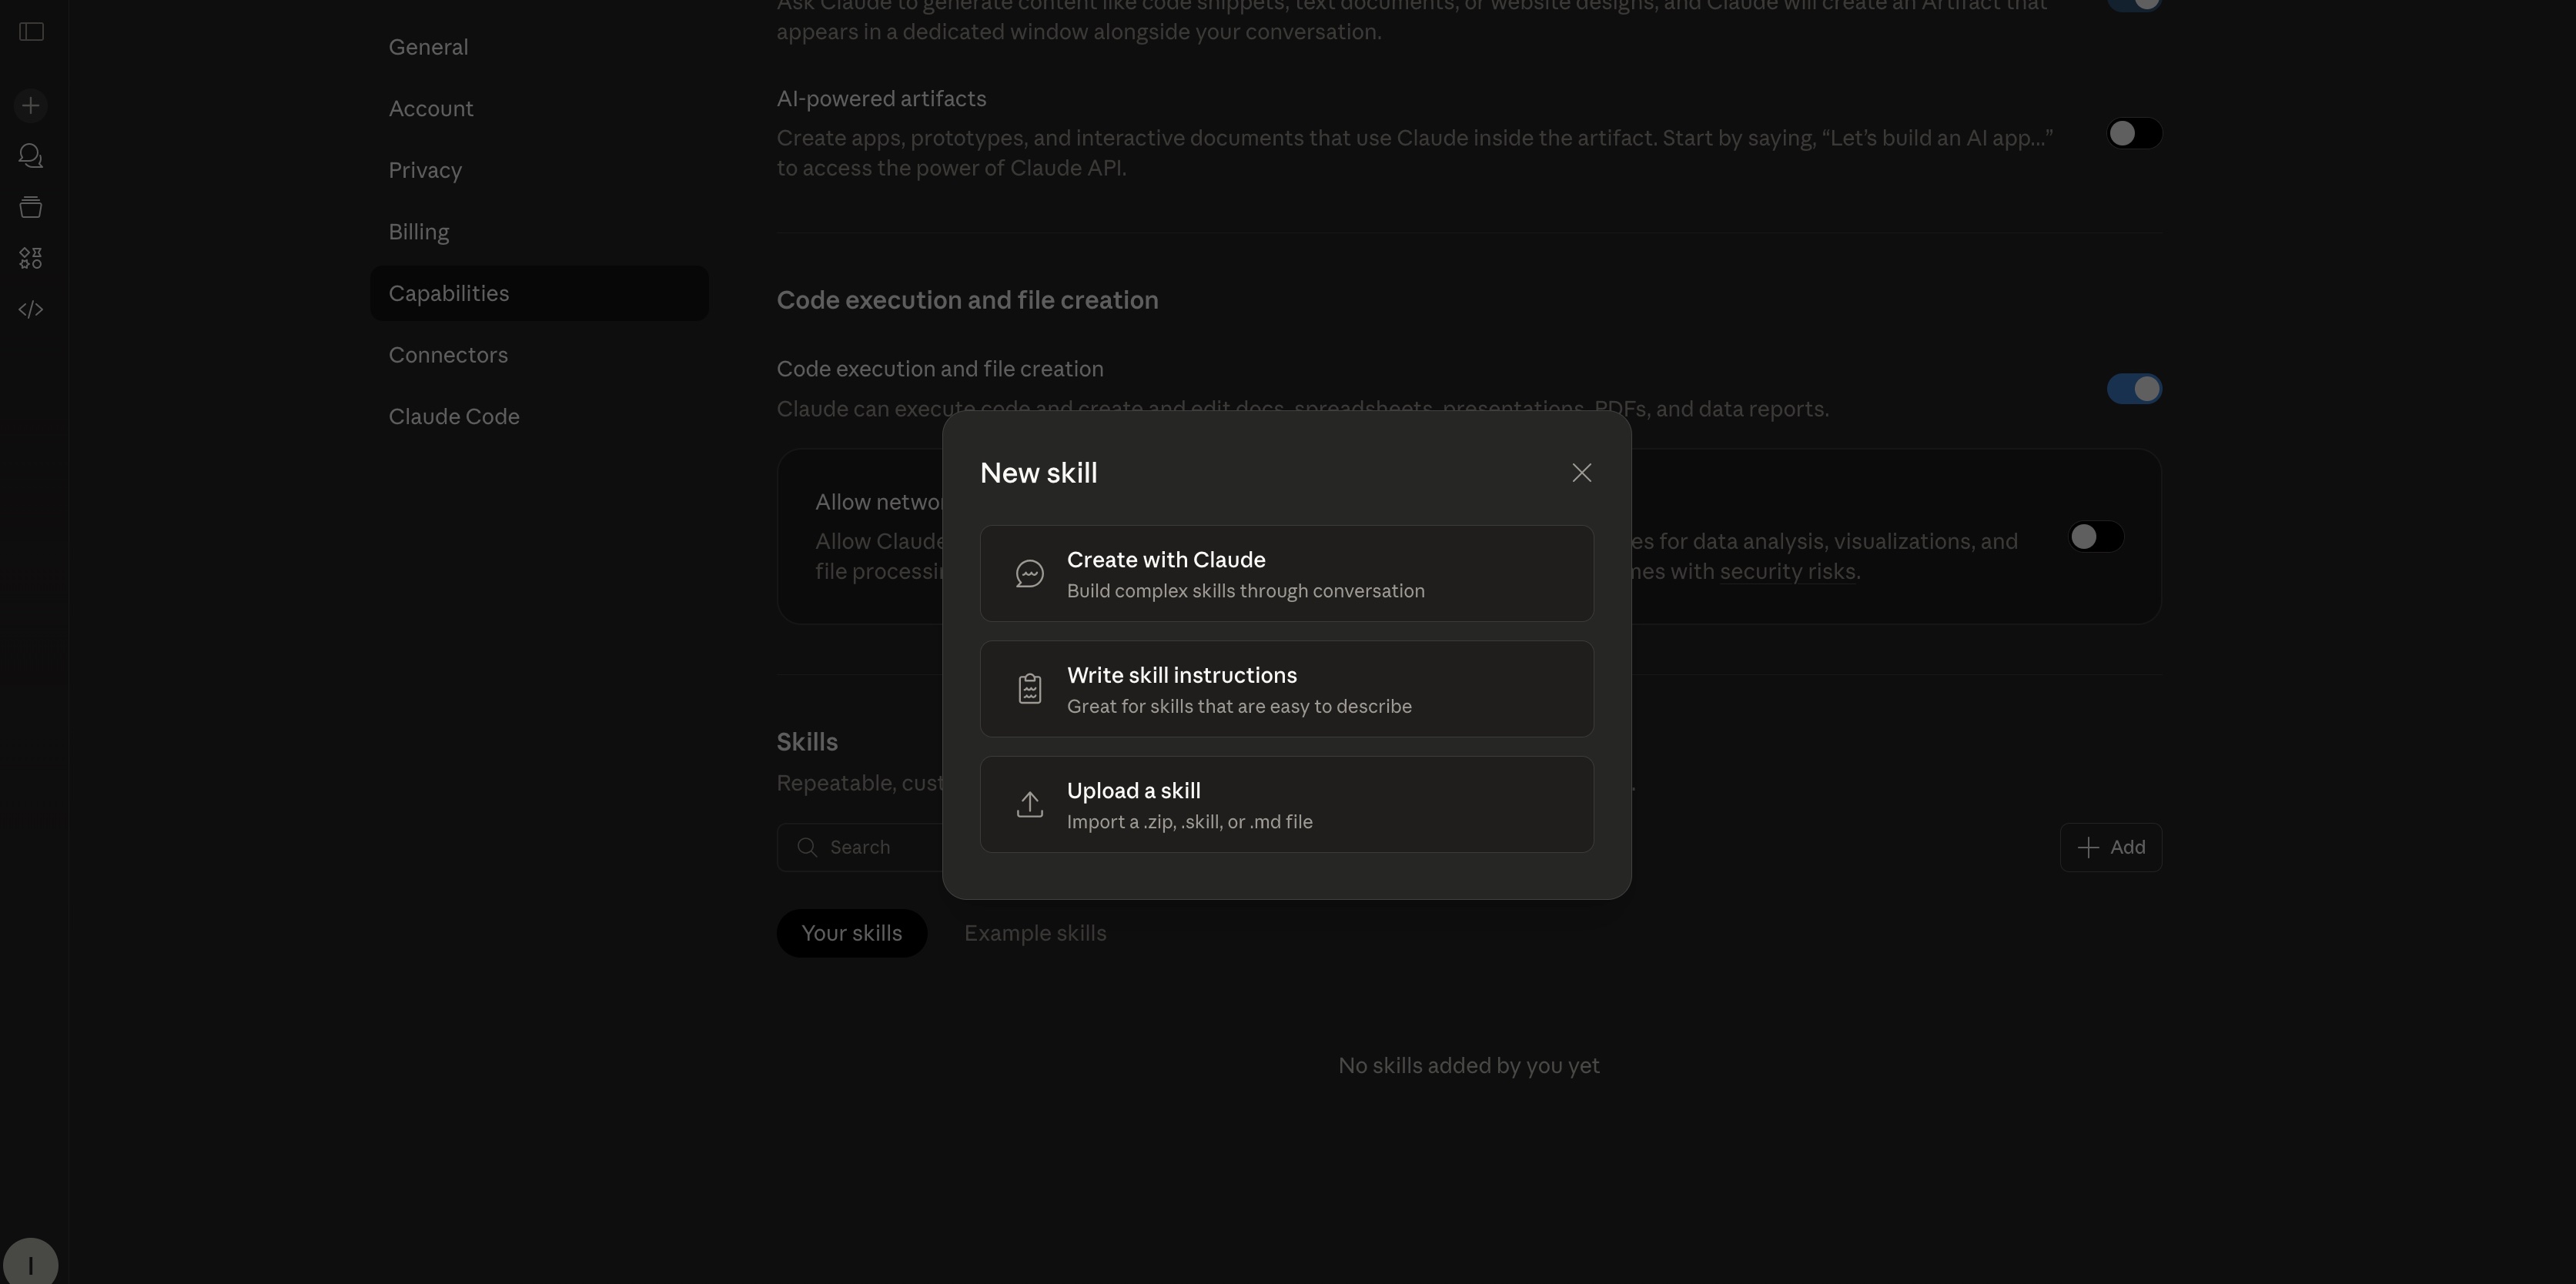The height and width of the screenshot is (1284, 2576).
Task: Select the Your skills tab
Action: 851,933
